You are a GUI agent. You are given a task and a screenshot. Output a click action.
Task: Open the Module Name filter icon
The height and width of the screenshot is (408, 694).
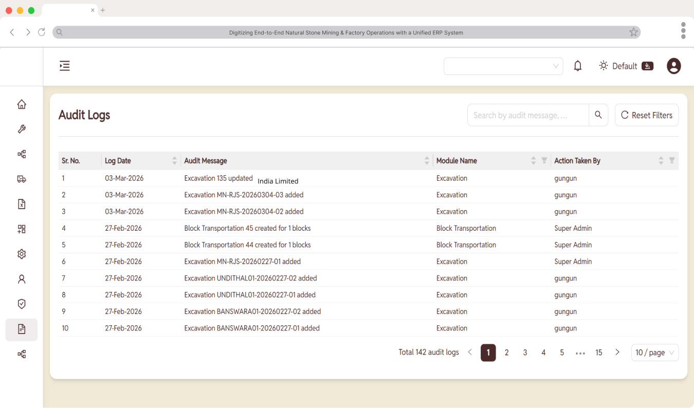click(x=544, y=161)
